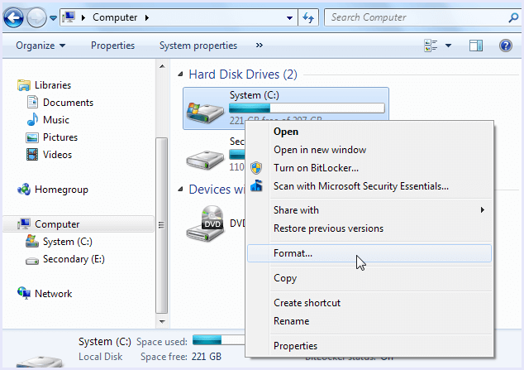Select the Secondary drive icon
The image size is (524, 370).
pos(205,160)
